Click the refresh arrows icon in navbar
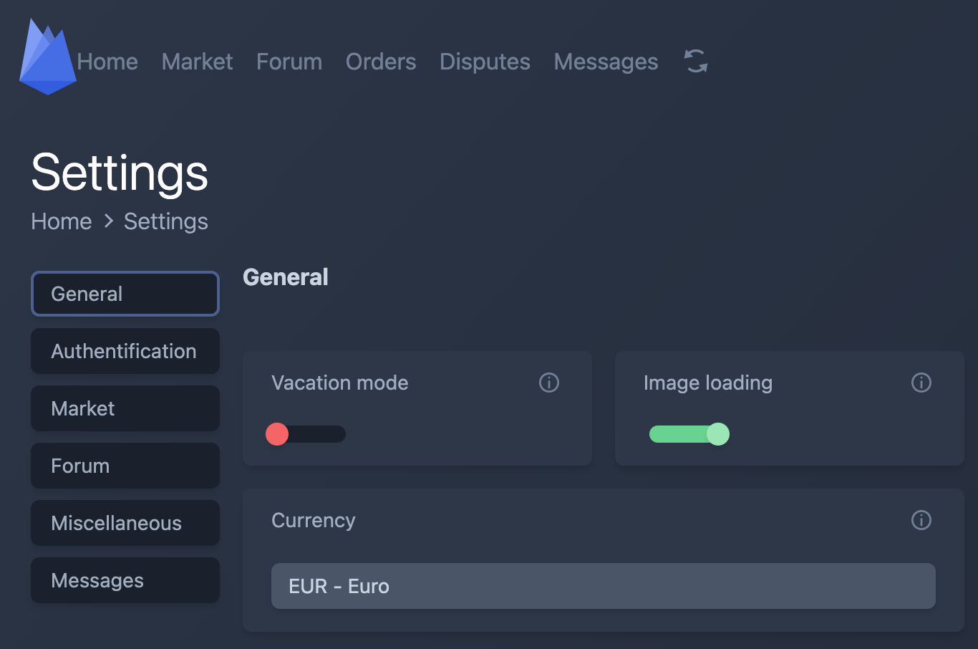 click(x=696, y=62)
